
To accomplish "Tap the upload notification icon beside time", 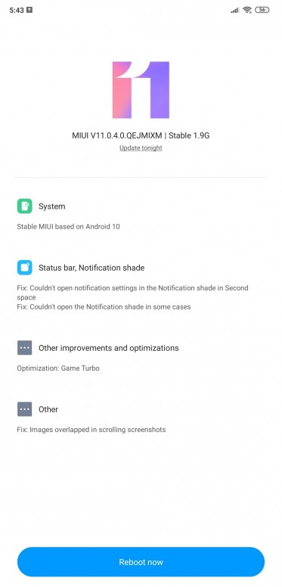I will [x=30, y=10].
